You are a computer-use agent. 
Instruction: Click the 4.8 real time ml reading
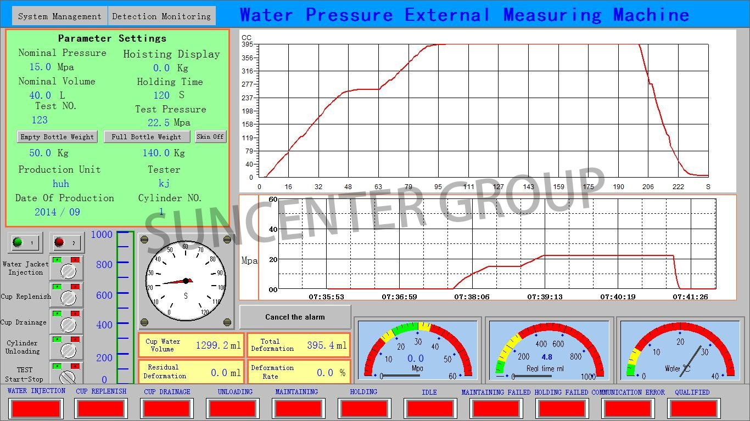[547, 357]
